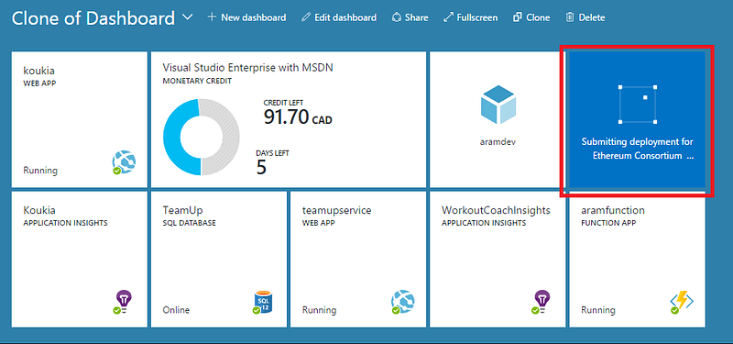Click the Clone copy icon
Screen dimensions: 733x344
point(517,17)
